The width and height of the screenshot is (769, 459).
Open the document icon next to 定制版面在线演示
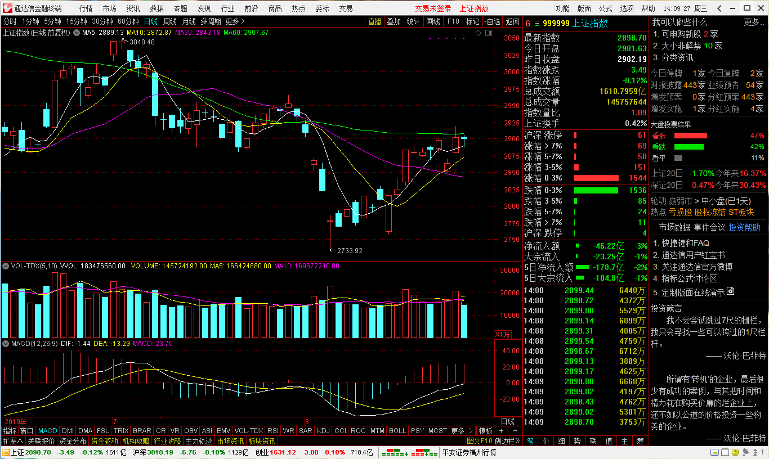731,291
